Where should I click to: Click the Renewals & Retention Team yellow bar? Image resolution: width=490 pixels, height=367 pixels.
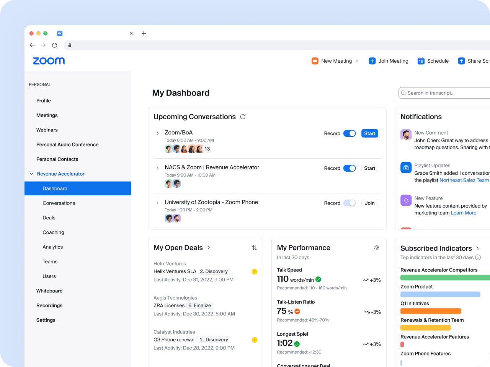tap(426, 328)
